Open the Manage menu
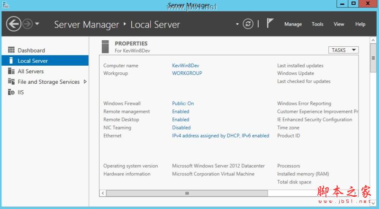Image resolution: width=379 pixels, height=209 pixels. click(293, 24)
